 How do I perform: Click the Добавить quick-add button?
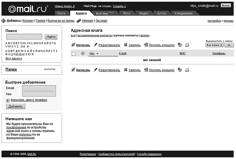(x=16, y=106)
